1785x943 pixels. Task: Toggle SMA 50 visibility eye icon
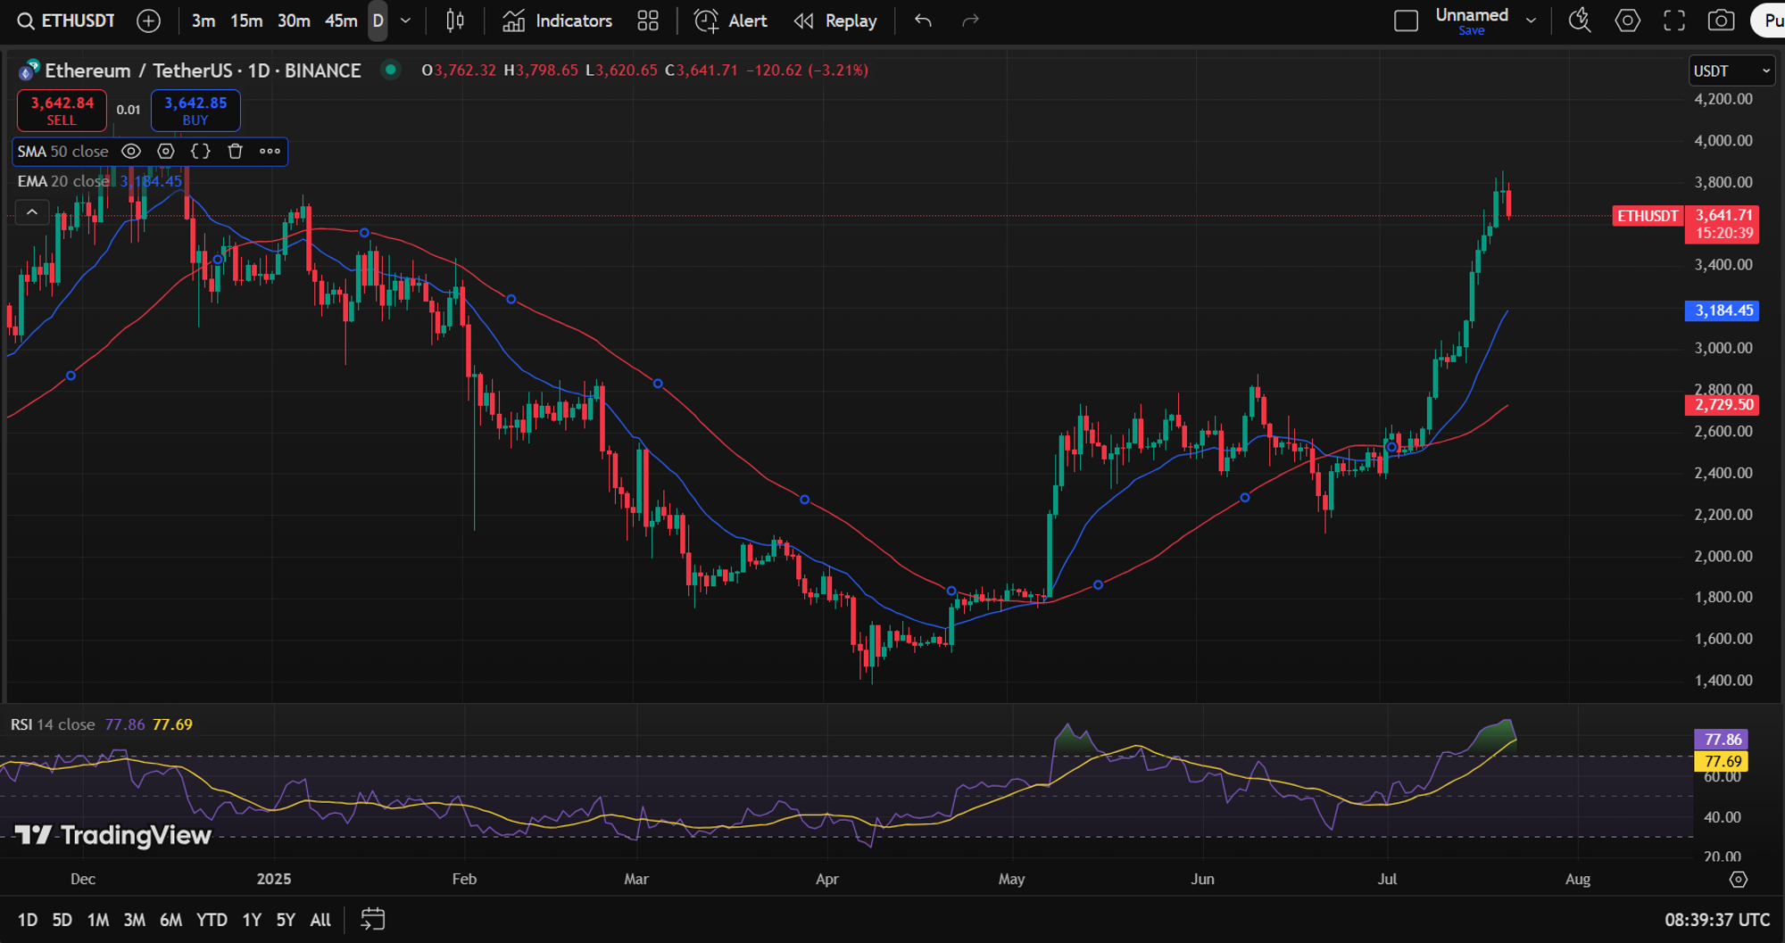[131, 152]
